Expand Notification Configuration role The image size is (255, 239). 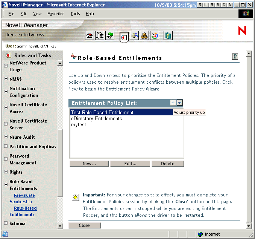(6, 91)
